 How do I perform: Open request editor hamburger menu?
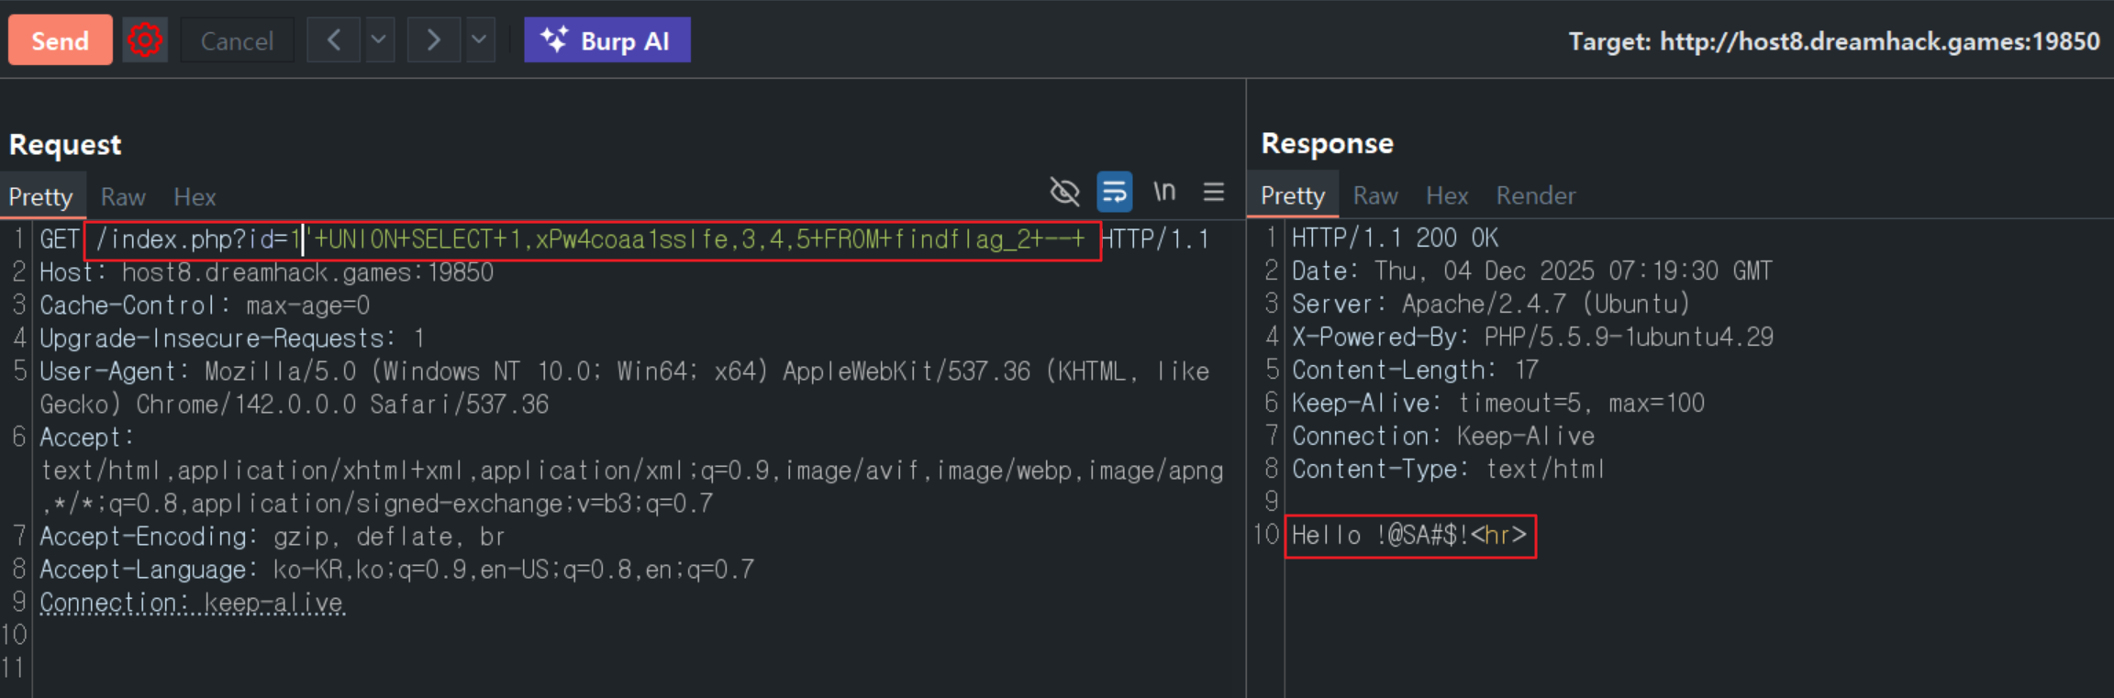tap(1214, 192)
